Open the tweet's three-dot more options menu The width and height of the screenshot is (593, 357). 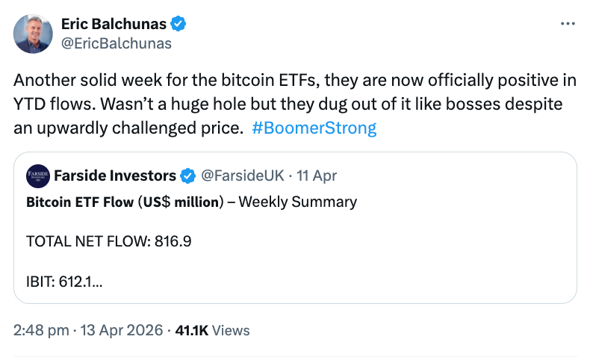tap(568, 25)
